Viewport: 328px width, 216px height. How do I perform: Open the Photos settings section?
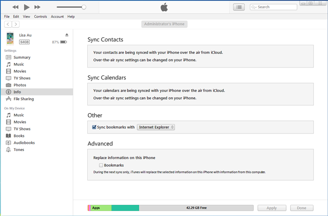click(37, 85)
